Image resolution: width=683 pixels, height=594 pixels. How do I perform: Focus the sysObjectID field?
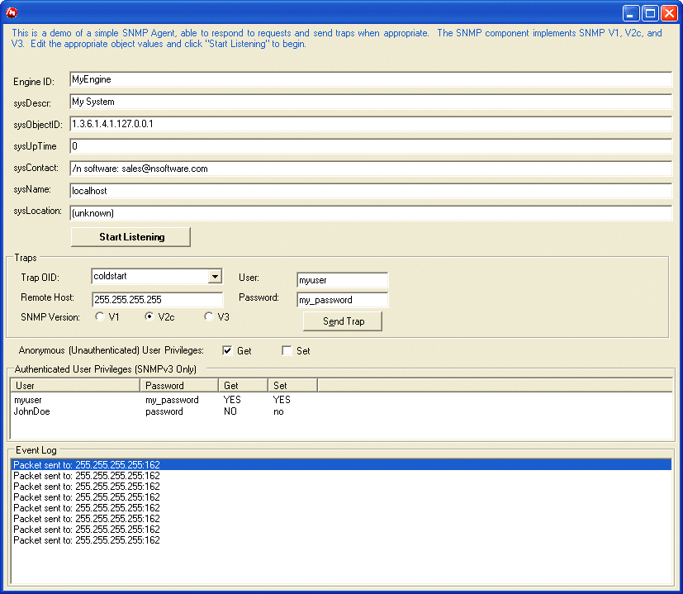click(x=371, y=124)
